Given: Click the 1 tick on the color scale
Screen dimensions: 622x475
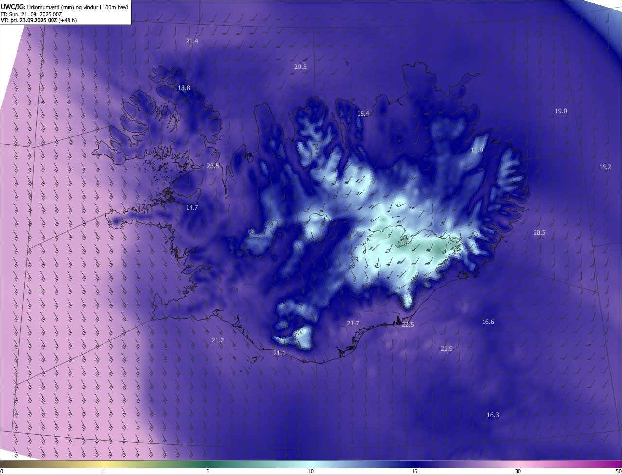Looking at the screenshot, I should (x=104, y=471).
